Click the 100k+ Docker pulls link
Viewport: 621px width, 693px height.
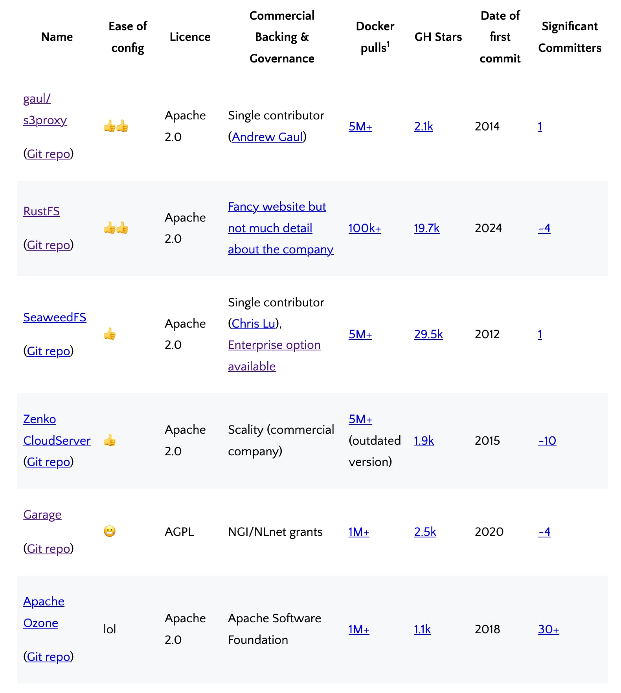click(x=364, y=228)
